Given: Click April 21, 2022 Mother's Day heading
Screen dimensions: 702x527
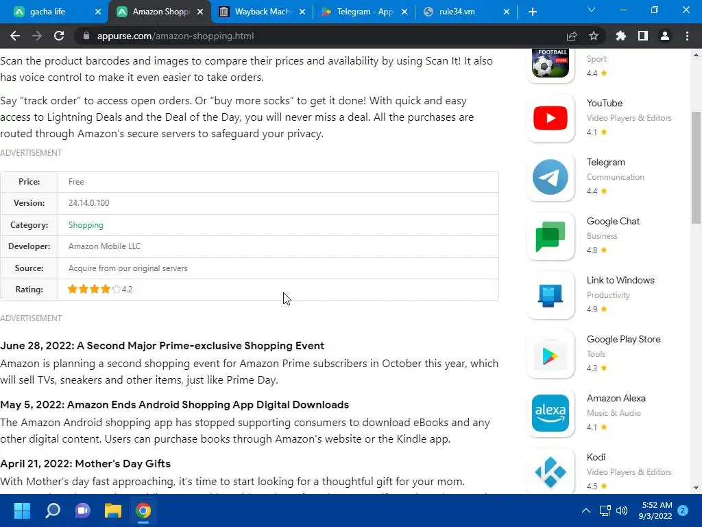Looking at the screenshot, I should [86, 463].
